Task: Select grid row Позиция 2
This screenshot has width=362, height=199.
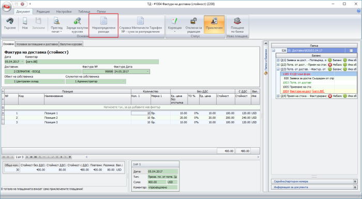Action: coord(132,118)
